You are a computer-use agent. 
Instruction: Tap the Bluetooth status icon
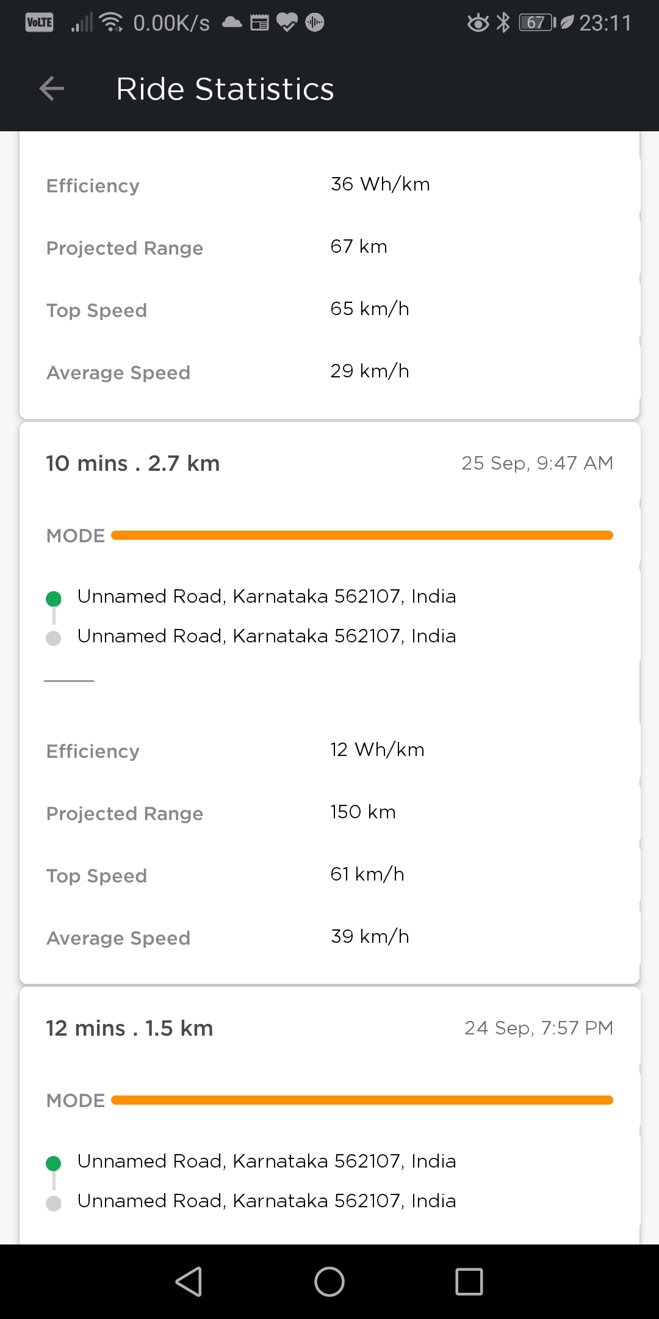503,23
